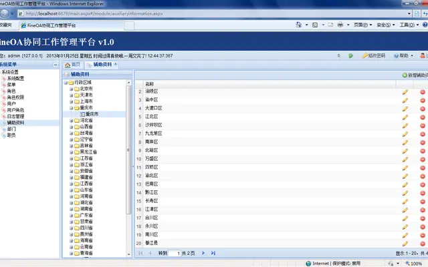Click the browser address bar
Image resolution: width=428 pixels, height=267 pixels.
click(x=213, y=13)
